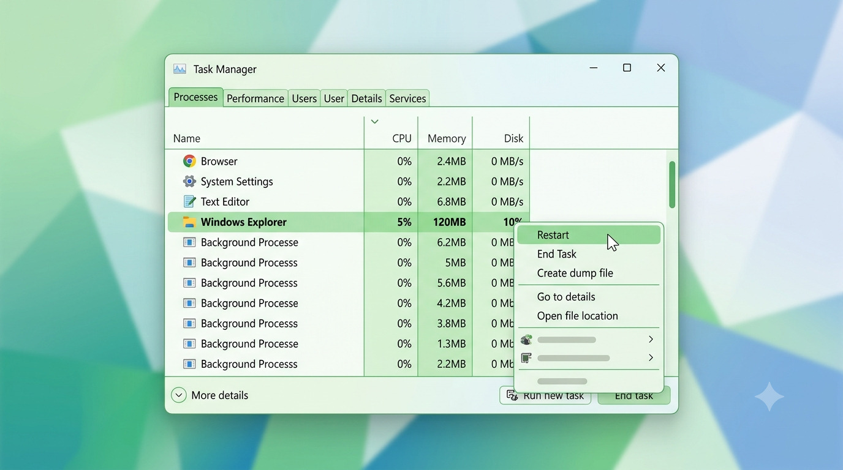Screen dimensions: 843x470
Task: Click the Run new task button
Action: pyautogui.click(x=545, y=395)
